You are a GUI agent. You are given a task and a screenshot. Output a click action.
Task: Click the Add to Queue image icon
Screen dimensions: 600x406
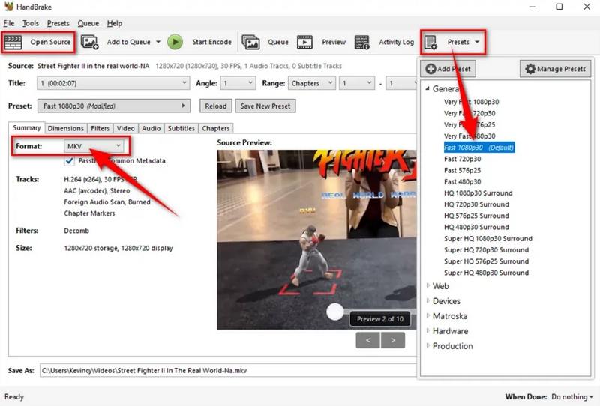pyautogui.click(x=90, y=42)
